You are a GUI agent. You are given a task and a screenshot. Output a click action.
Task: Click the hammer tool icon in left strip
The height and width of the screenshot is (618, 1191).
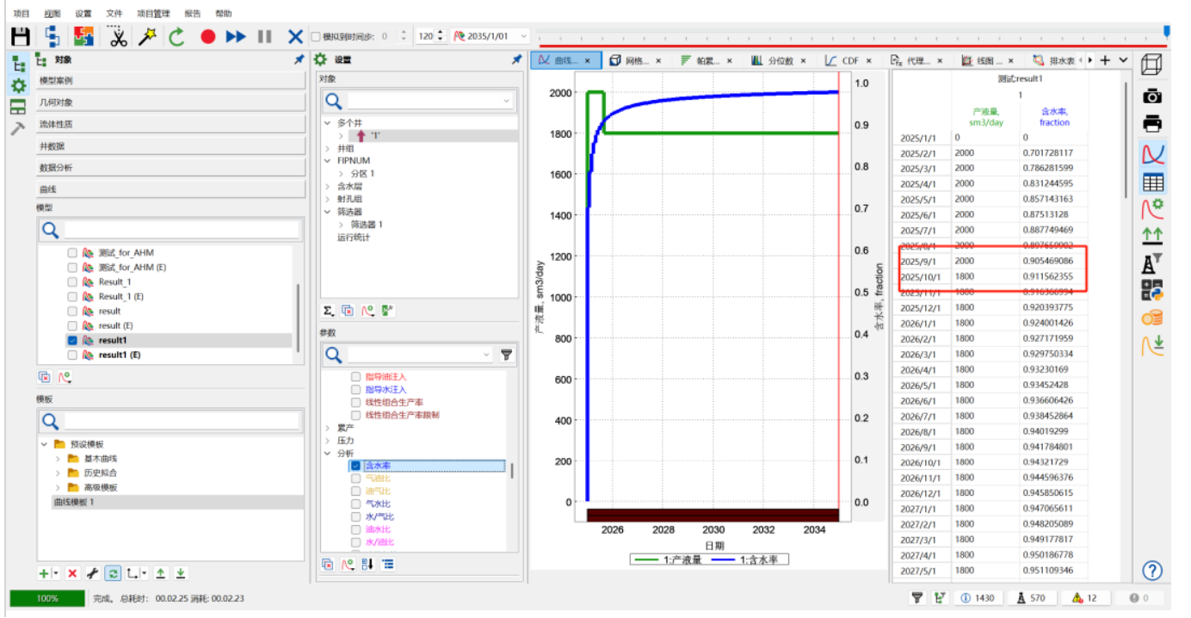pos(17,128)
